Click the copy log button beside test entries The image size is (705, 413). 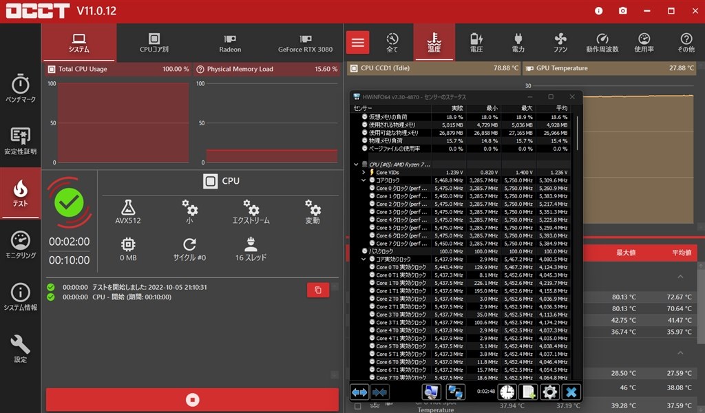(x=317, y=290)
